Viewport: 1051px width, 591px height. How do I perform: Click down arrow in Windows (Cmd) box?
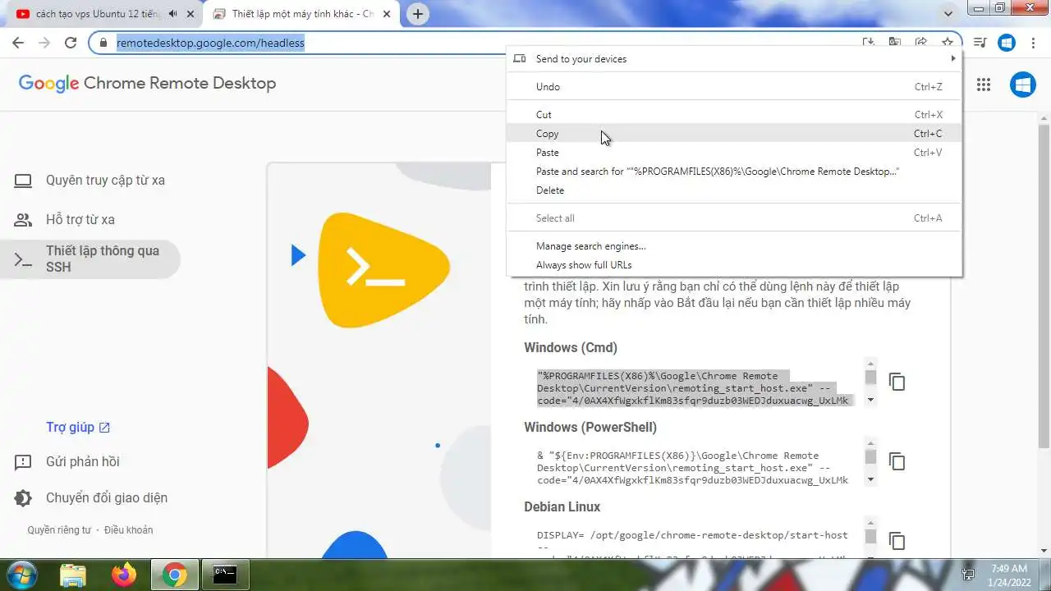pyautogui.click(x=870, y=400)
